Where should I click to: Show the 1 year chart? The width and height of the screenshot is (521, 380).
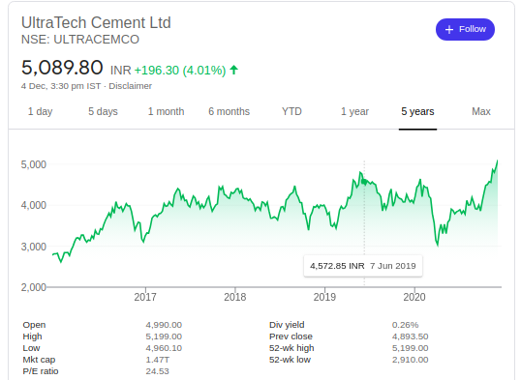coord(354,111)
